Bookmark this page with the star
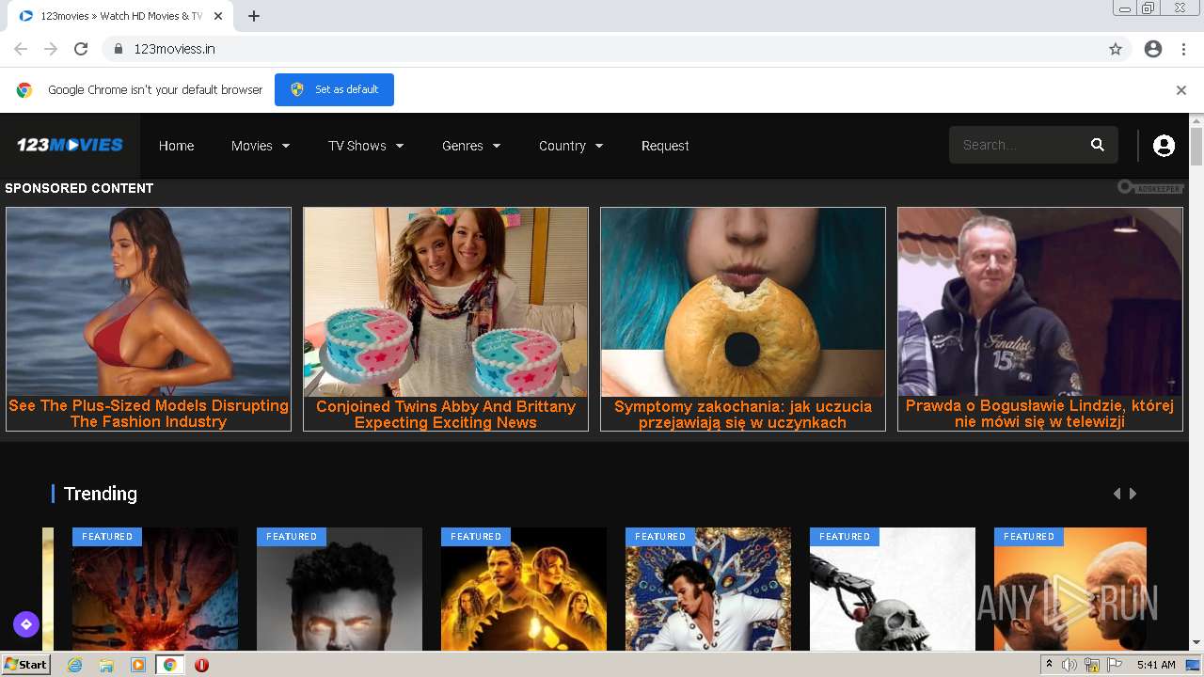The width and height of the screenshot is (1204, 677). click(1116, 49)
